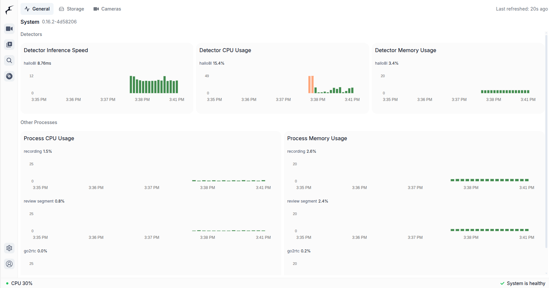The width and height of the screenshot is (549, 288).
Task: Click the Detector Inference Speed bar chart
Action: click(154, 85)
